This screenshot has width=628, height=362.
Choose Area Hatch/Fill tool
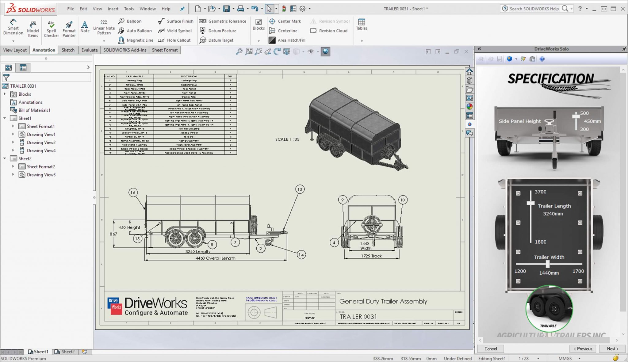coord(287,40)
